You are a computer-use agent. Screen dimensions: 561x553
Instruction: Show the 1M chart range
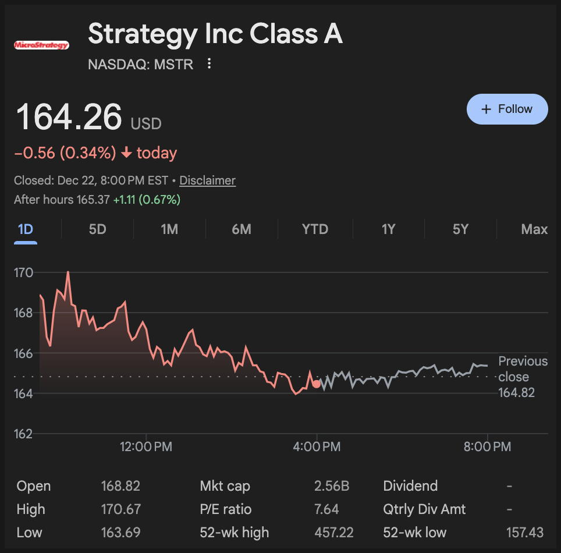(169, 229)
